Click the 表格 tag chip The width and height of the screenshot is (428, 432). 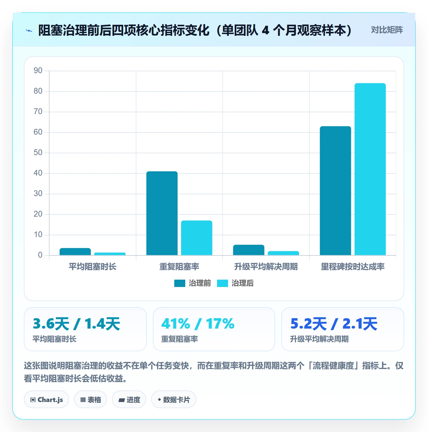90,400
